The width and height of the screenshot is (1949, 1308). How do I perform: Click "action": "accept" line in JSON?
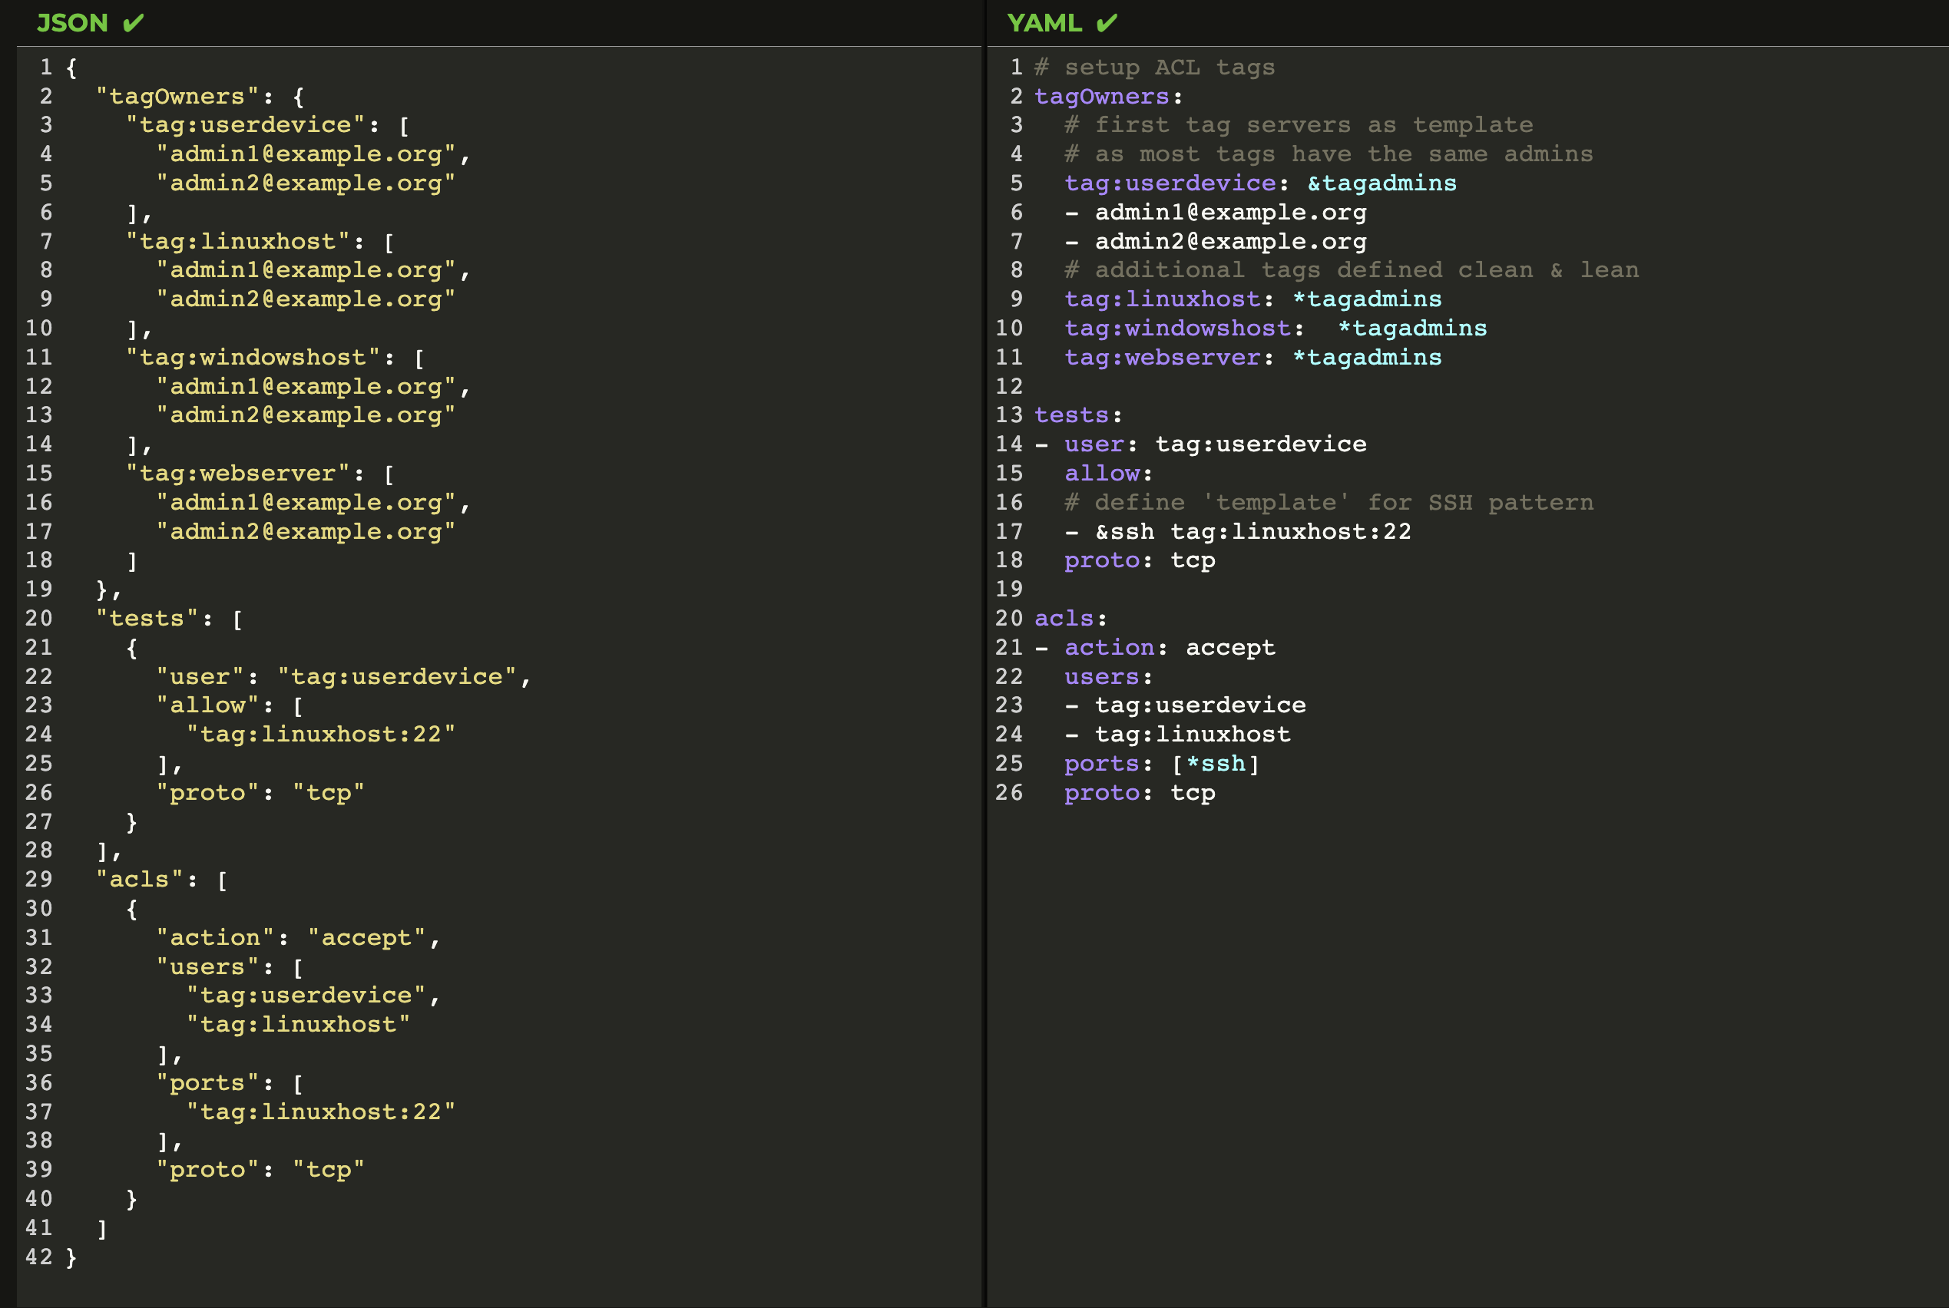(x=296, y=937)
